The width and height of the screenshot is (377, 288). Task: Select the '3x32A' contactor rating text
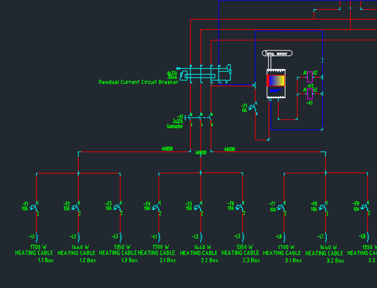(178, 121)
